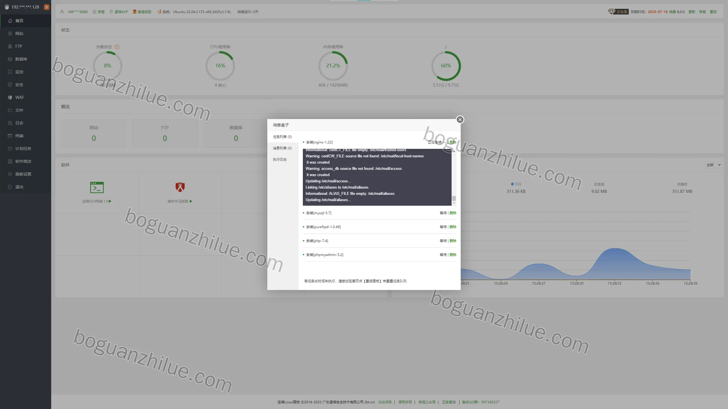Click the install log scrollbar thumb
Viewport: 728px width, 409px height.
click(x=454, y=198)
